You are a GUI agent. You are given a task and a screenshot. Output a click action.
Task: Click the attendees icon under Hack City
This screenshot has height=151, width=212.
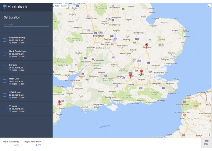click(x=20, y=84)
